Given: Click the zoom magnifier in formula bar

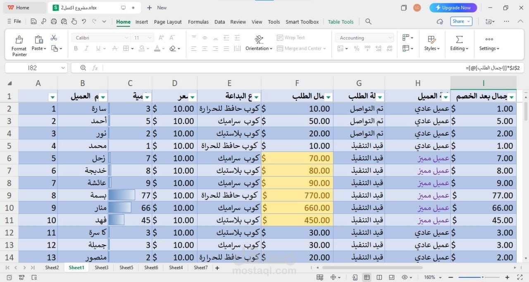Looking at the screenshot, I should 83,68.
